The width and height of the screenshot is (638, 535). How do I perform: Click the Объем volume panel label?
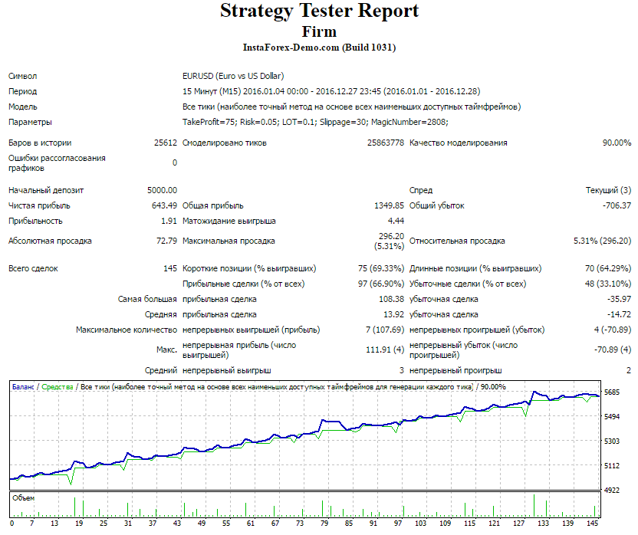point(23,498)
